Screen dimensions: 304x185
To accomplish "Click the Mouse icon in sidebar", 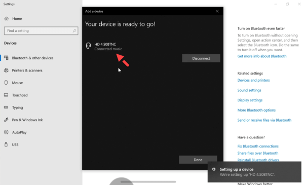I will click(x=6, y=83).
